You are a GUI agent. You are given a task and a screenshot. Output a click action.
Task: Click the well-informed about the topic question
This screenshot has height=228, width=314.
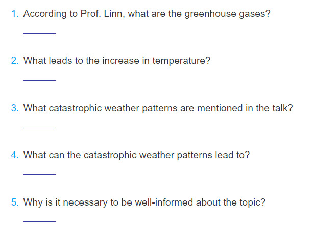[144, 202]
